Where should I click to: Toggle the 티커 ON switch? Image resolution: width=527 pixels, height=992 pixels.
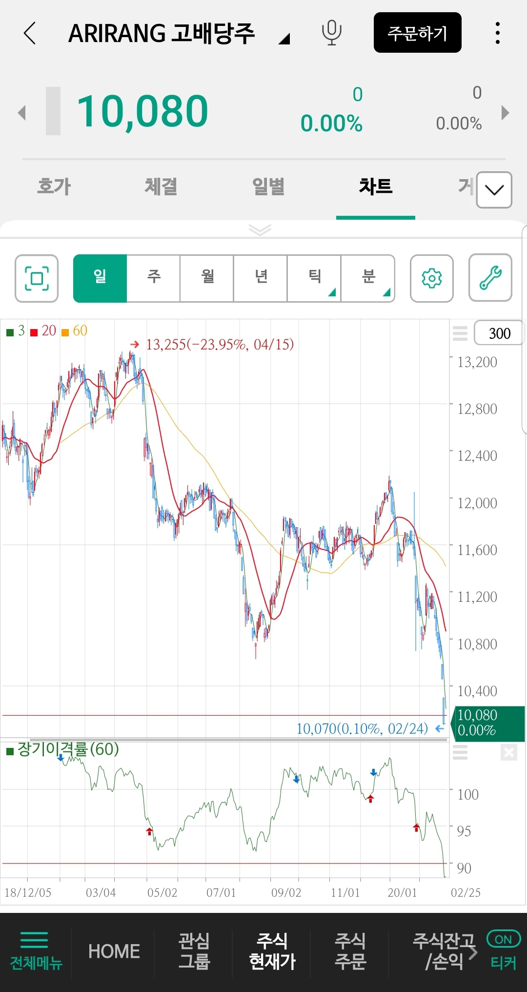(504, 939)
